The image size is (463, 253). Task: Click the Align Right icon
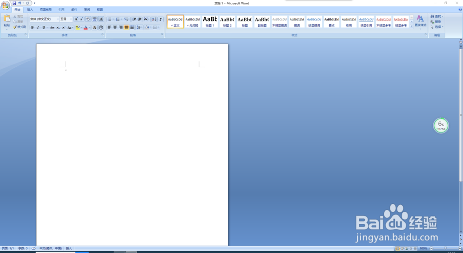(x=120, y=27)
